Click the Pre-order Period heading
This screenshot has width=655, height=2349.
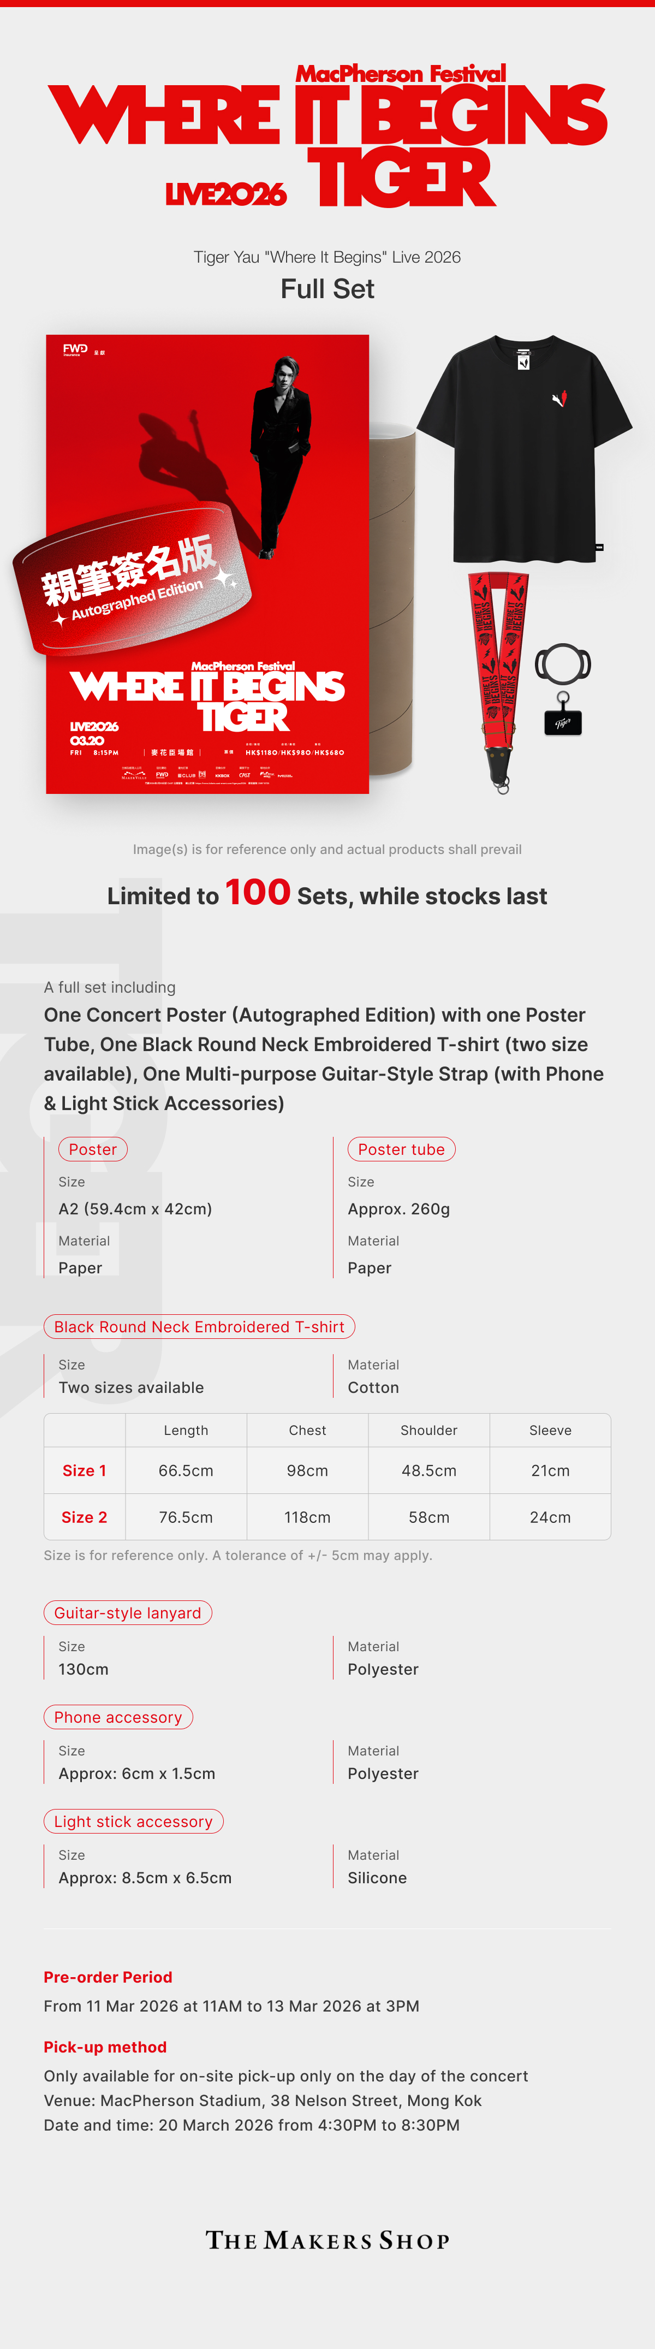(x=108, y=1977)
